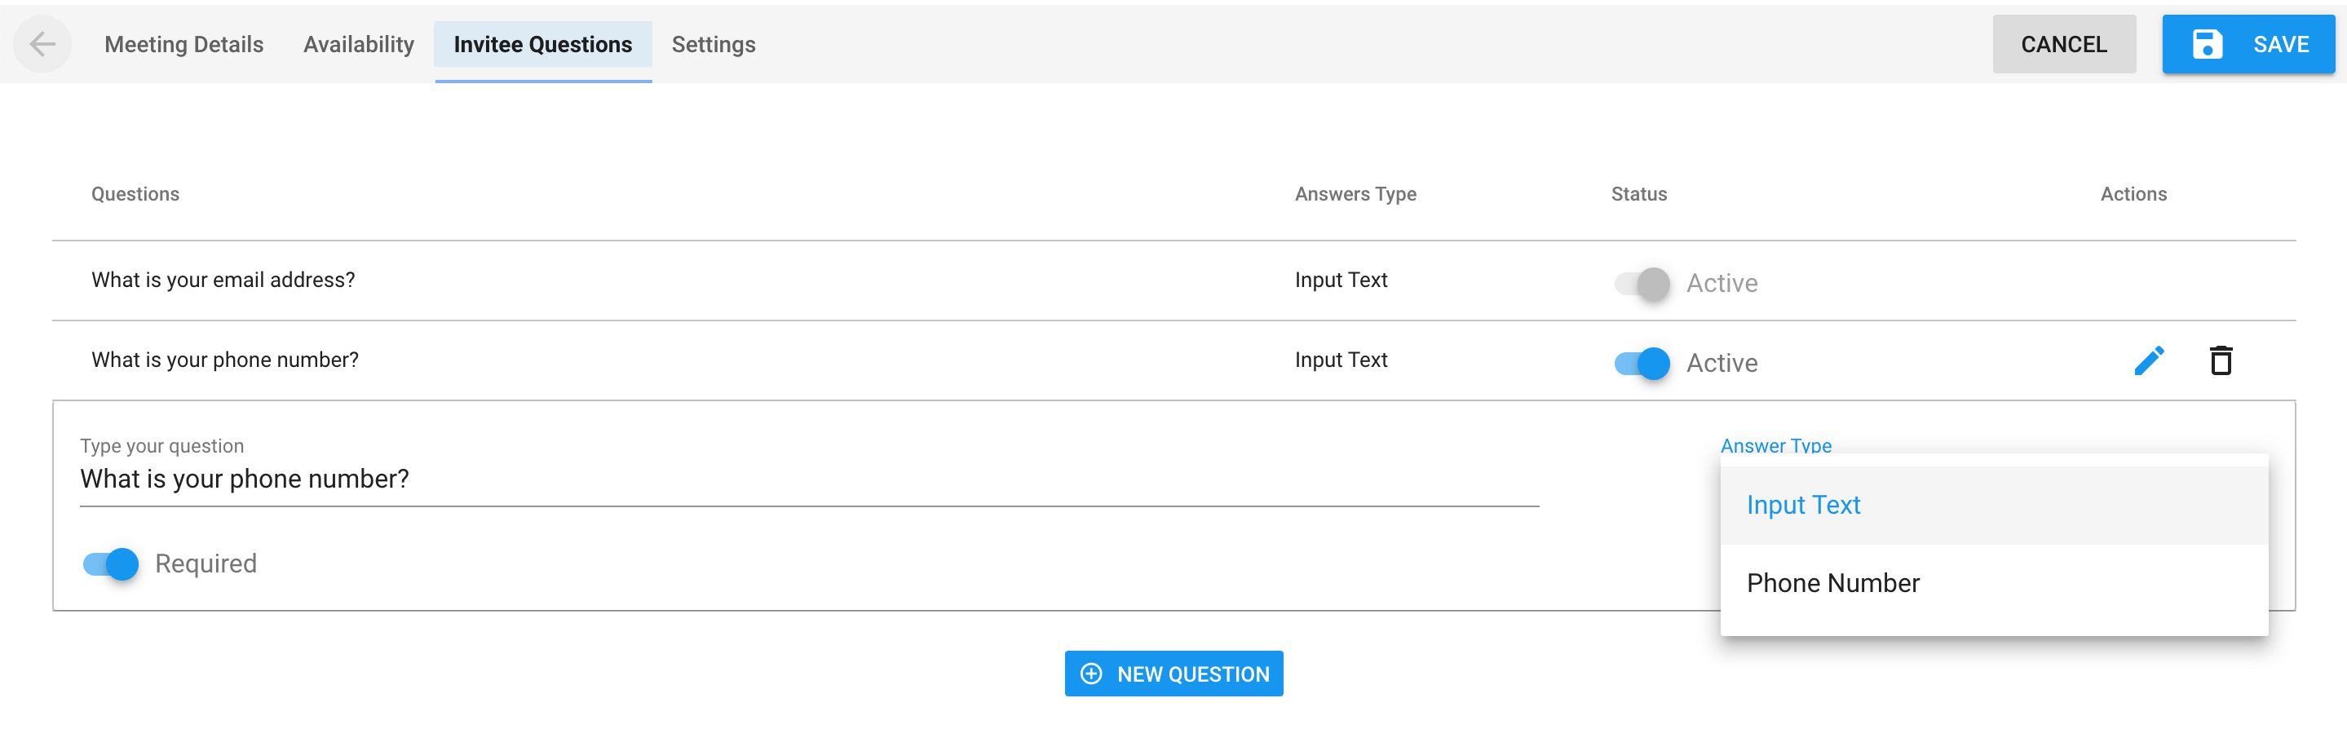
Task: Choose Input Text from Answer Type list
Action: [x=1994, y=505]
